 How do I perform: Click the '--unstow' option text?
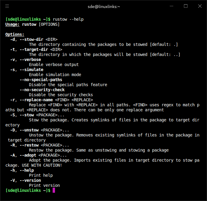[x=29, y=130]
